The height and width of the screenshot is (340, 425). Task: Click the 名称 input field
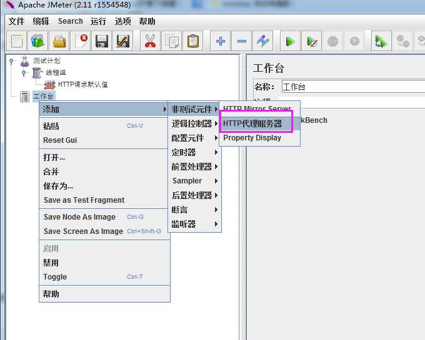(x=353, y=87)
